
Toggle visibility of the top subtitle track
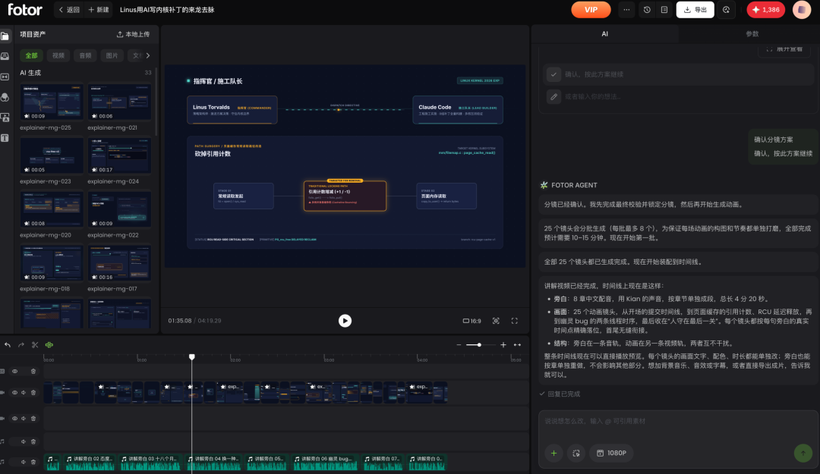click(x=14, y=372)
